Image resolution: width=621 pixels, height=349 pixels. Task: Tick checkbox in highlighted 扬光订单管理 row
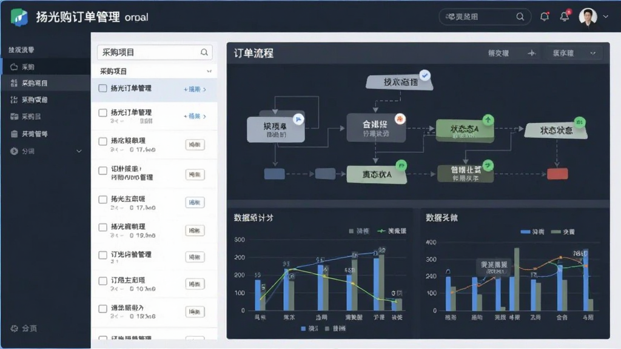[102, 88]
